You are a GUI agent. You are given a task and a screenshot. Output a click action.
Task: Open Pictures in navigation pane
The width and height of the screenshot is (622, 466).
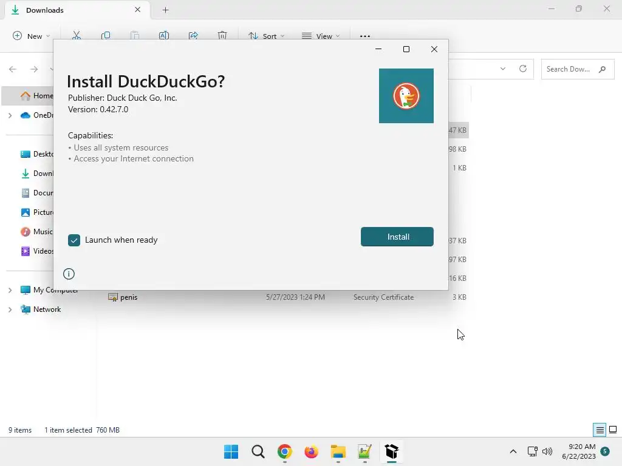point(37,212)
